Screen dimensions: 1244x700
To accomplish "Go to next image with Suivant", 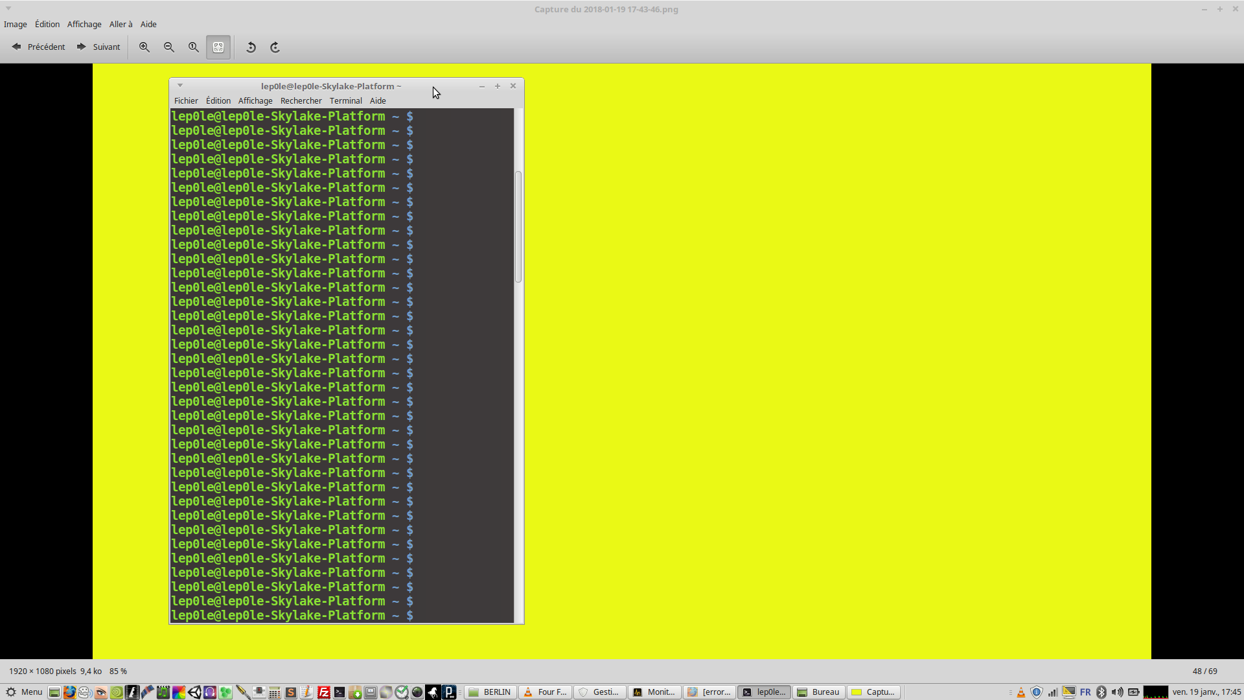I will pos(98,47).
